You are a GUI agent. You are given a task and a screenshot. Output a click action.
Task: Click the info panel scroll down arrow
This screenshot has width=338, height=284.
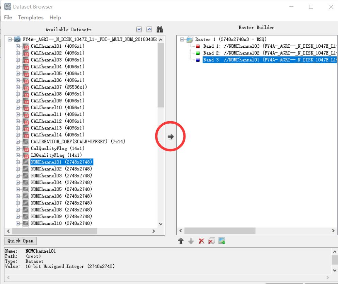335,270
